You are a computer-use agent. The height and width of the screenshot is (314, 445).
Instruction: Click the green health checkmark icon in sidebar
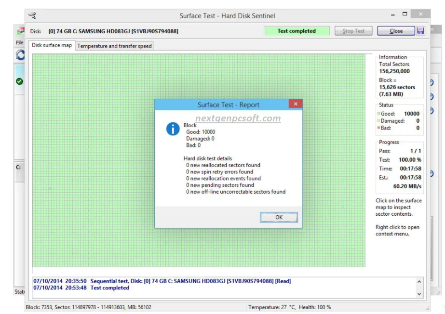(19, 82)
